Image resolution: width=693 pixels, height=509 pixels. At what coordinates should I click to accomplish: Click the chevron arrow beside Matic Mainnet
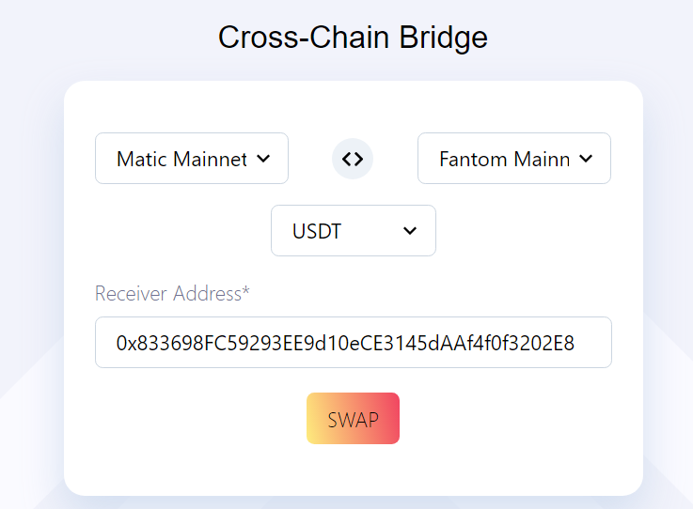pyautogui.click(x=263, y=159)
